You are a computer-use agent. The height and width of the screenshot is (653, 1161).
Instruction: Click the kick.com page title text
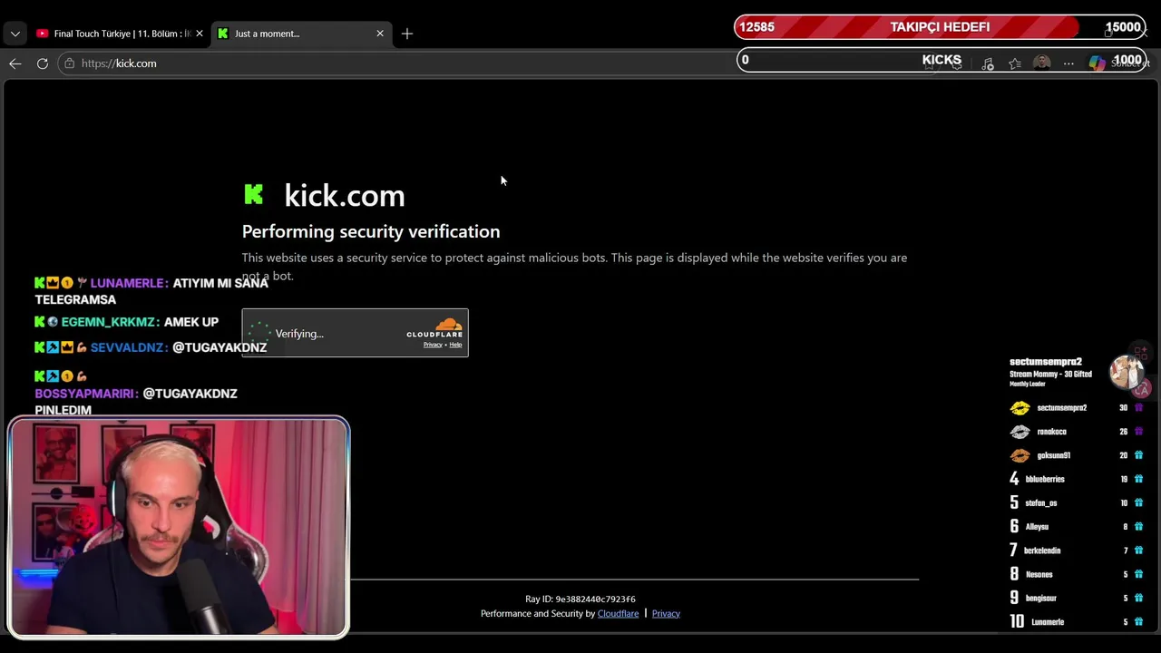click(x=345, y=195)
